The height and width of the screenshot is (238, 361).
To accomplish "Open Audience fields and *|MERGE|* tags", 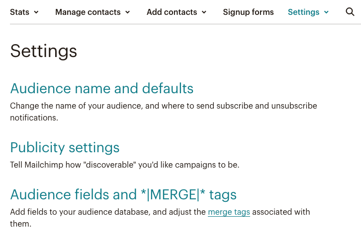I will click(123, 194).
